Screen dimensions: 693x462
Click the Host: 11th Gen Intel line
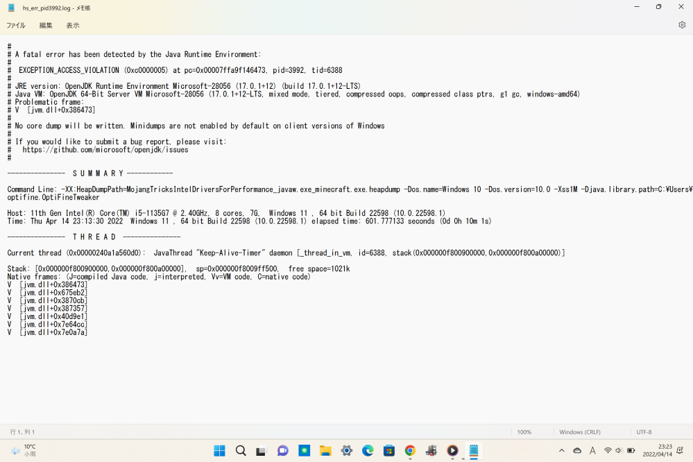tap(226, 213)
